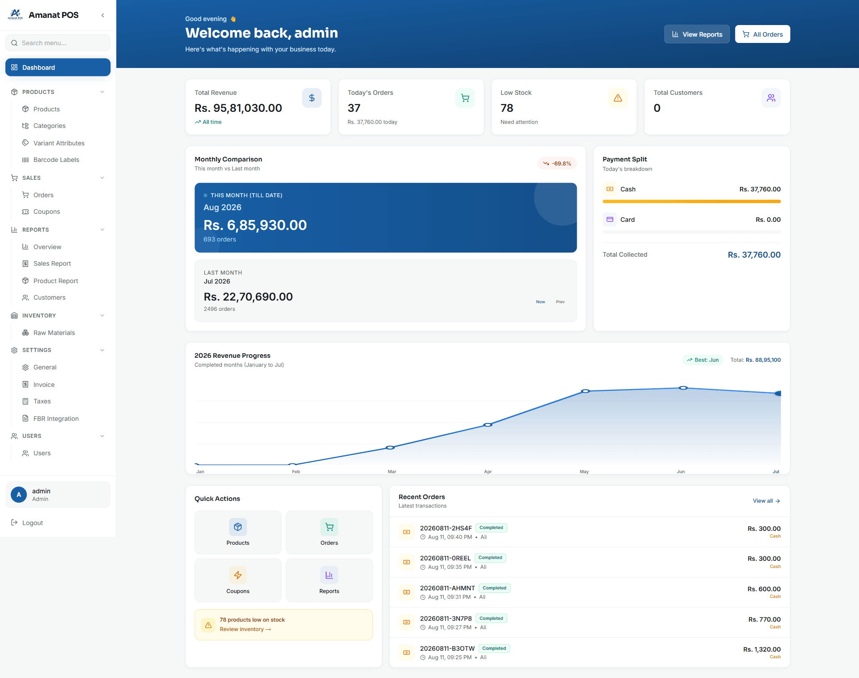
Task: Click the Rs. 1,320.00 order amount
Action: 762,649
